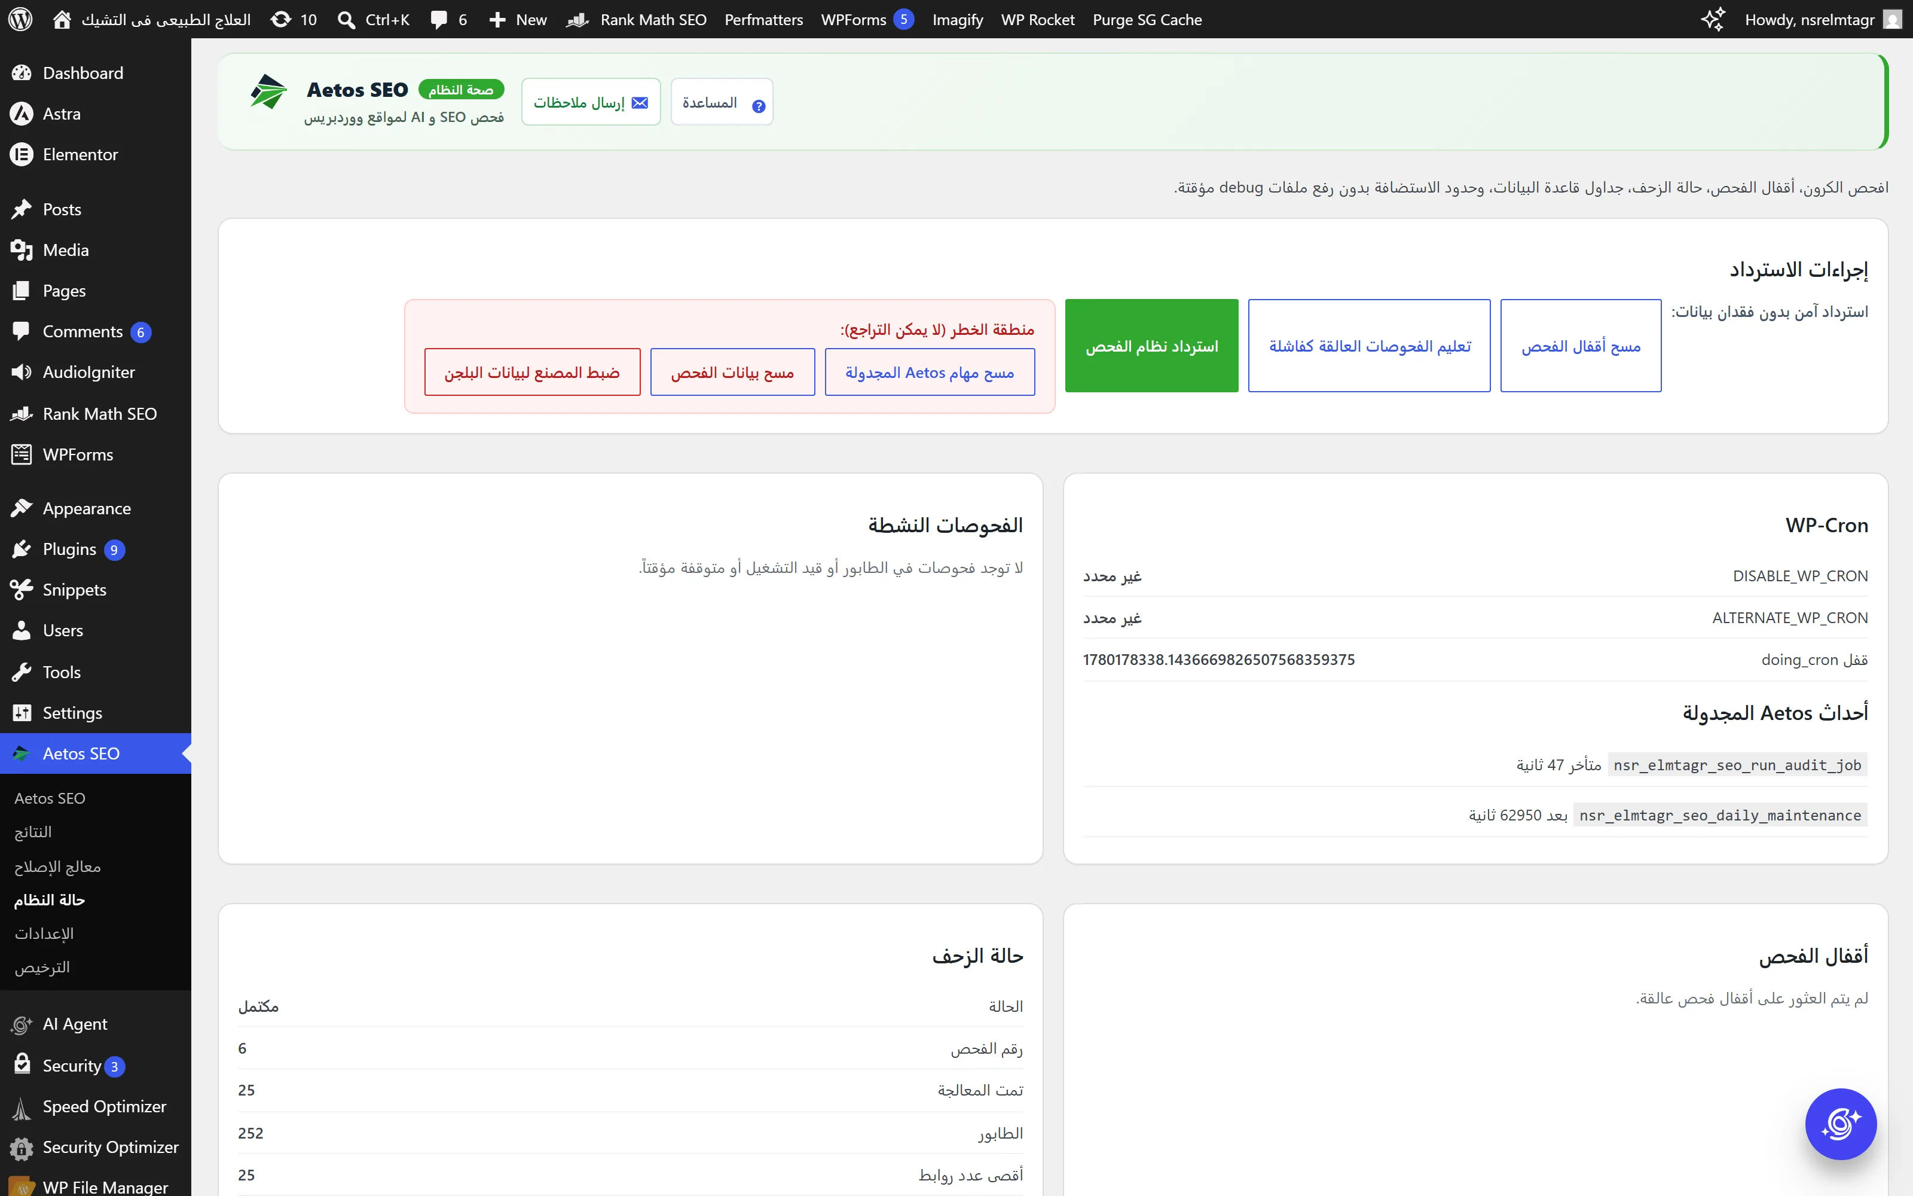1913x1196 pixels.
Task: Open the Appearance brush icon
Action: 22,508
